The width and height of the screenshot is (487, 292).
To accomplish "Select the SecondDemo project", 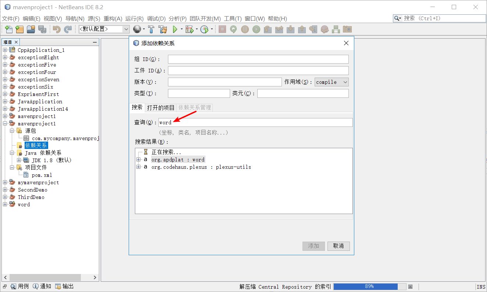I will click(33, 190).
